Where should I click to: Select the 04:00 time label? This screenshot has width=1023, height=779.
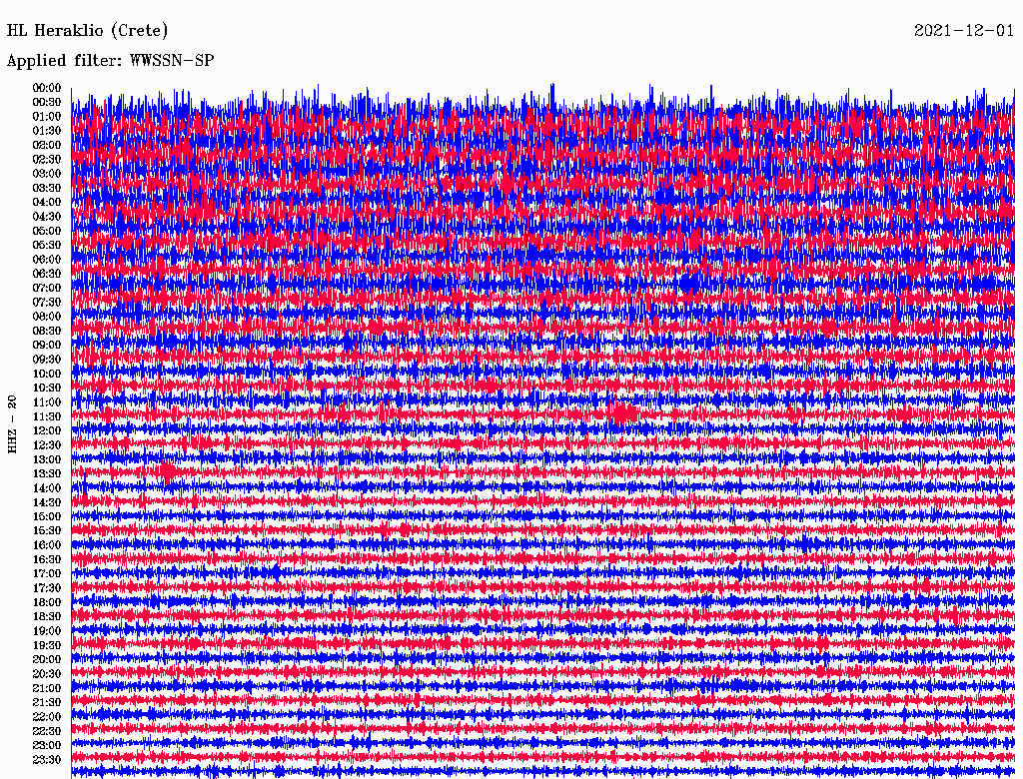coord(46,203)
